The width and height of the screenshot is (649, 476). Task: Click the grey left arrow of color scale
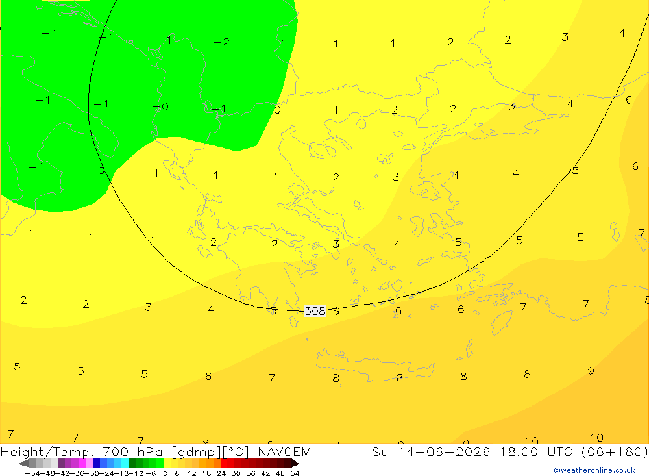point(23,463)
